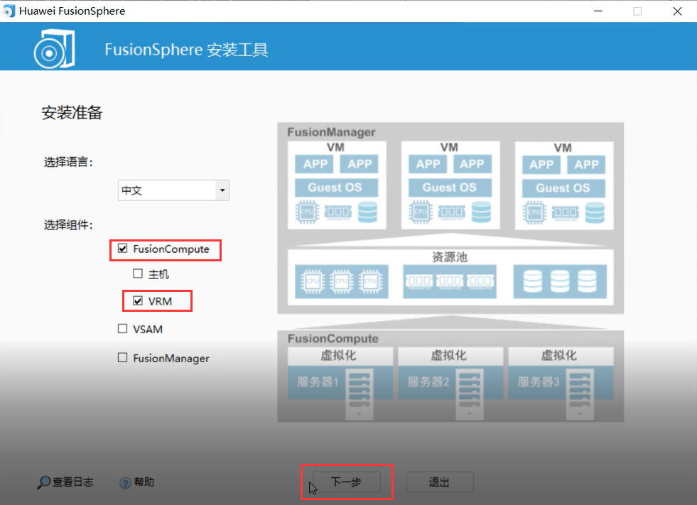Viewport: 697px width, 505px height.
Task: Open the language dropdown showing 中文
Action: pos(174,190)
